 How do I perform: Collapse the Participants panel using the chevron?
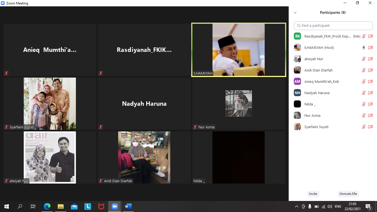(x=295, y=13)
